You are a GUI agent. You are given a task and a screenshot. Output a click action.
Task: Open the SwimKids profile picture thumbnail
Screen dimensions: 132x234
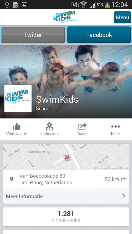pos(18,98)
